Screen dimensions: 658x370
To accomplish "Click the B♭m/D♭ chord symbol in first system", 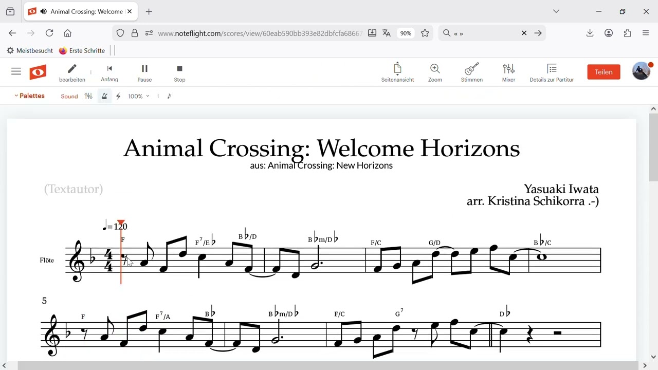I will (323, 239).
